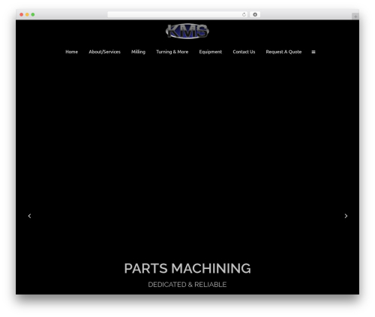Click the KMS logo

point(187,31)
